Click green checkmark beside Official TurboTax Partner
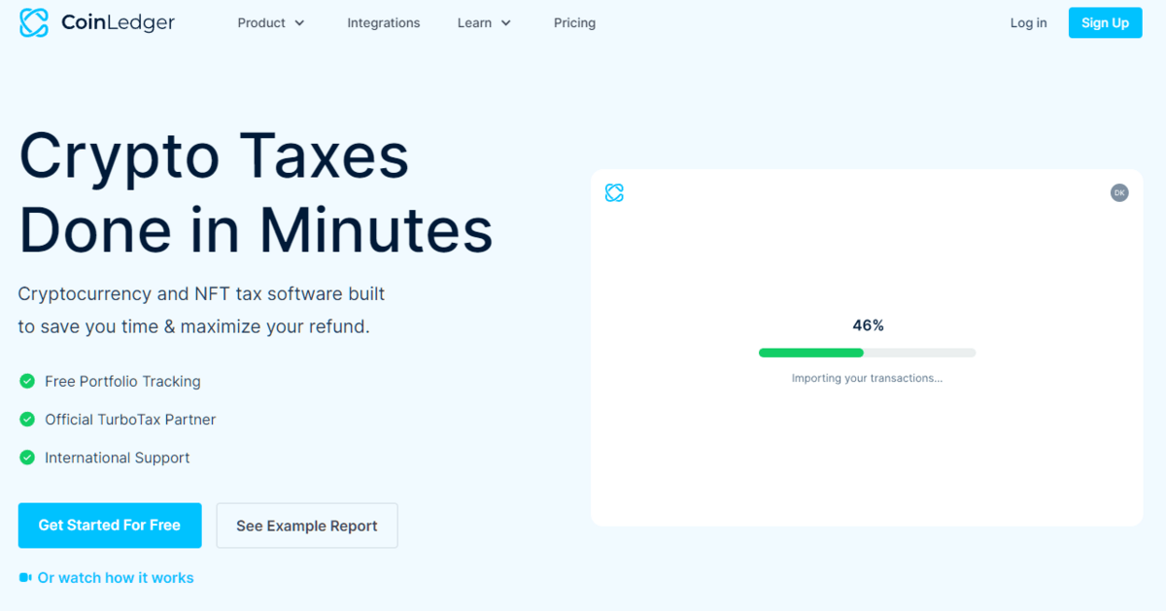The width and height of the screenshot is (1166, 611). coord(27,420)
